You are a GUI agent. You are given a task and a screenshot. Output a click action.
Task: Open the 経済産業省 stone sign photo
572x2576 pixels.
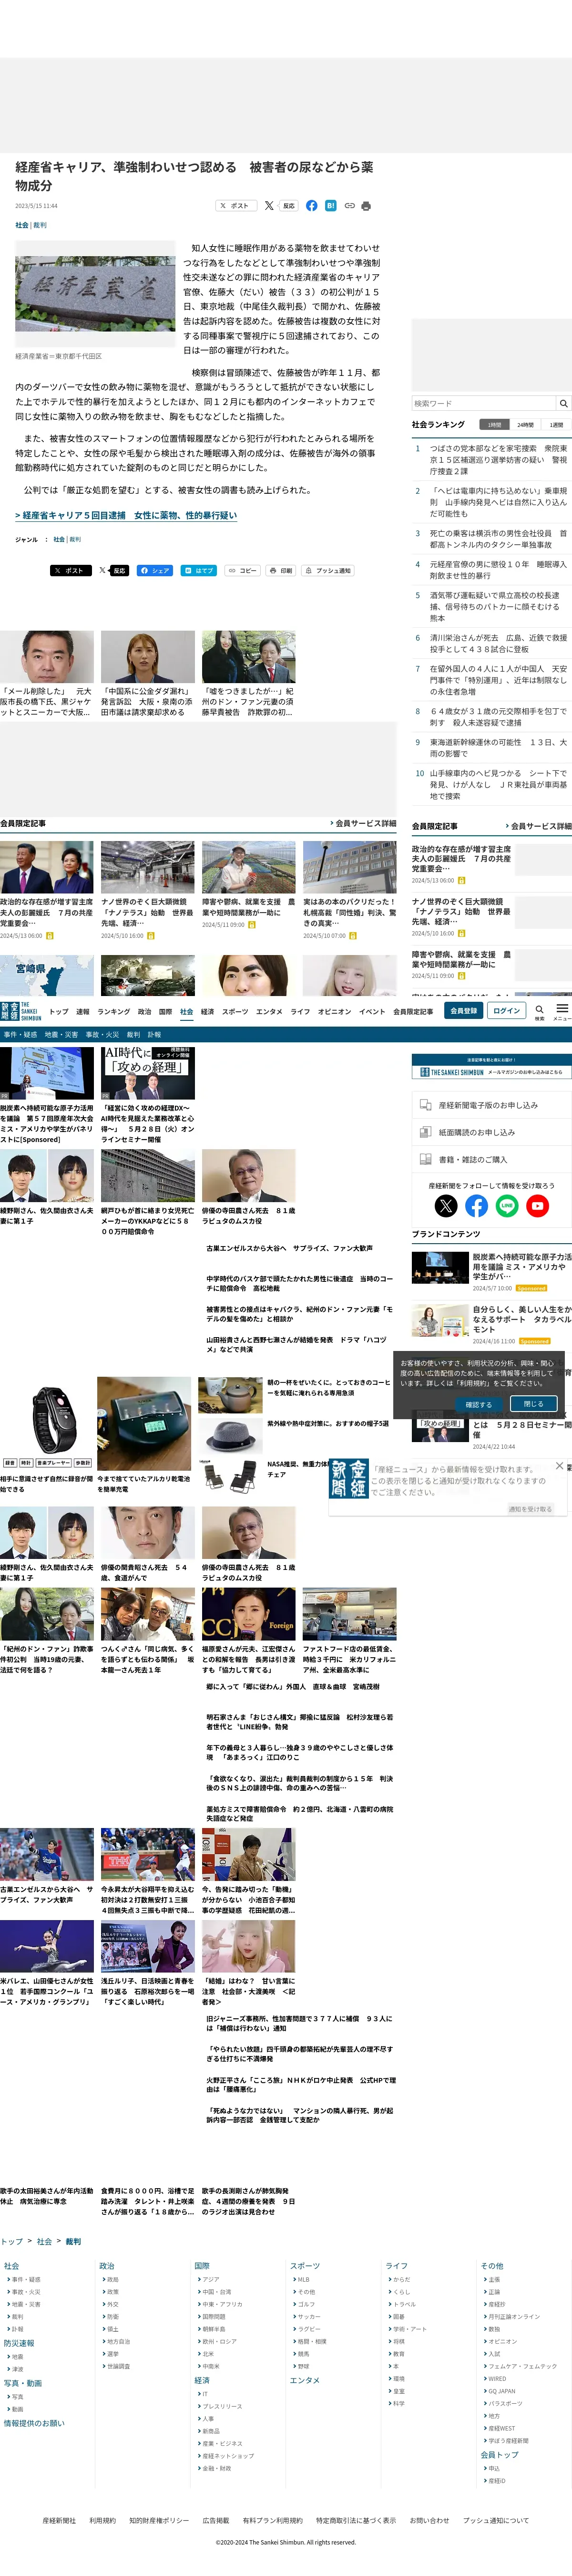click(x=95, y=293)
